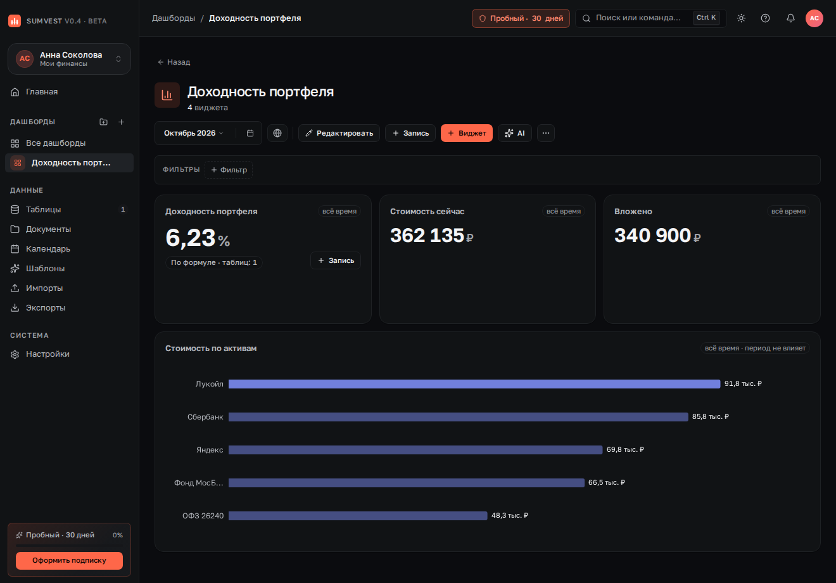The width and height of the screenshot is (836, 583).
Task: Open Настройки in sidebar
Action: point(69,354)
